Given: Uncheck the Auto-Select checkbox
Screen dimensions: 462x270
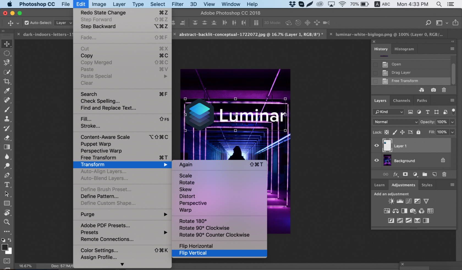Looking at the screenshot, I should point(26,23).
